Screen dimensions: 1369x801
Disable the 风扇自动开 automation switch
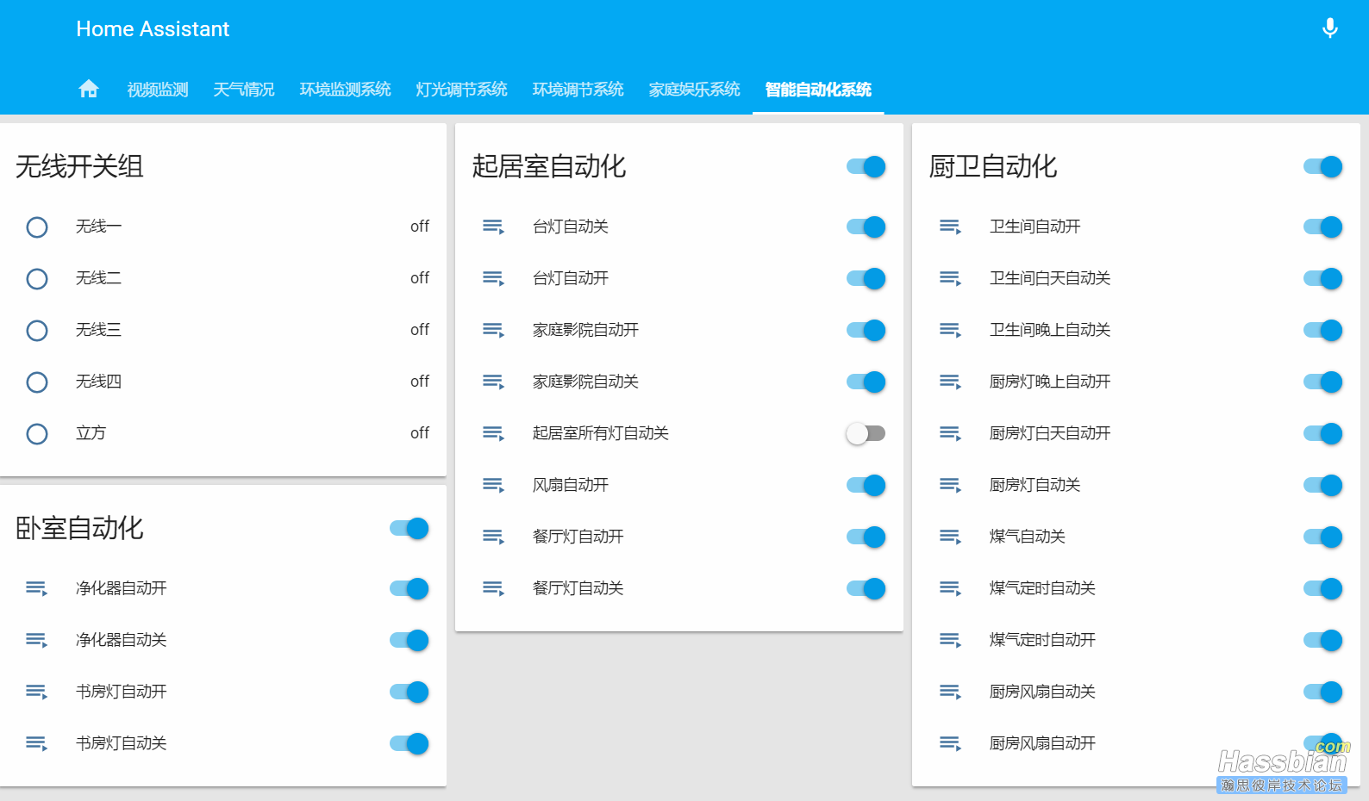866,485
